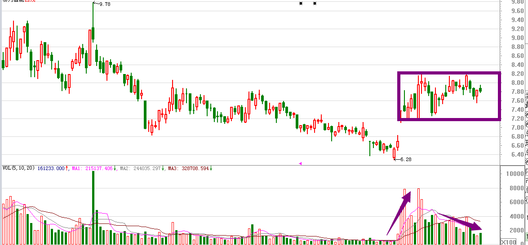Click the 6.28 low price label
528x245 pixels.
click(x=403, y=160)
